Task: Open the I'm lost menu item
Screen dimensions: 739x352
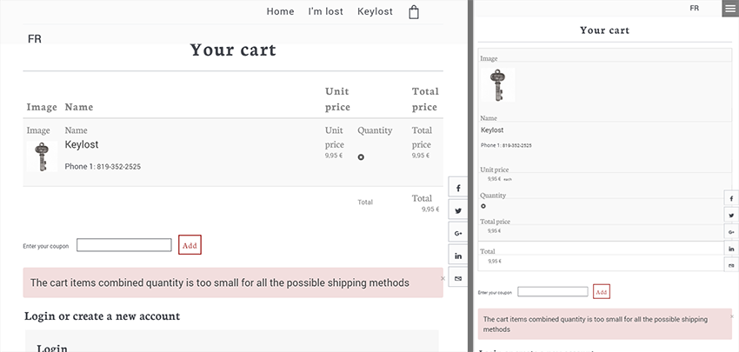Action: pos(325,11)
